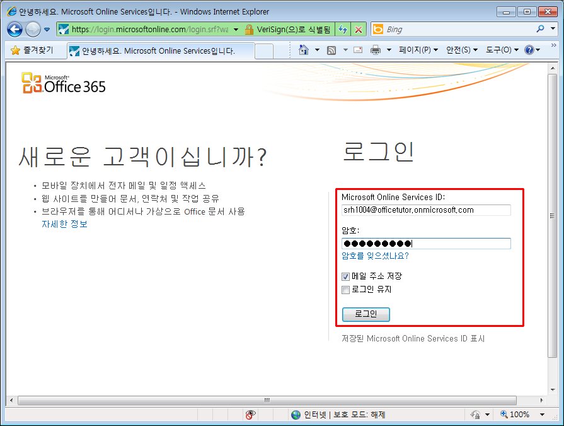Click the browser Forward arrow button
564x426 pixels.
tap(33, 29)
